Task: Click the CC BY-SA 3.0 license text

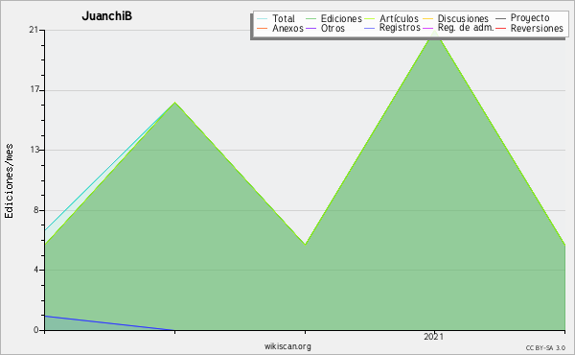Action: coord(545,347)
